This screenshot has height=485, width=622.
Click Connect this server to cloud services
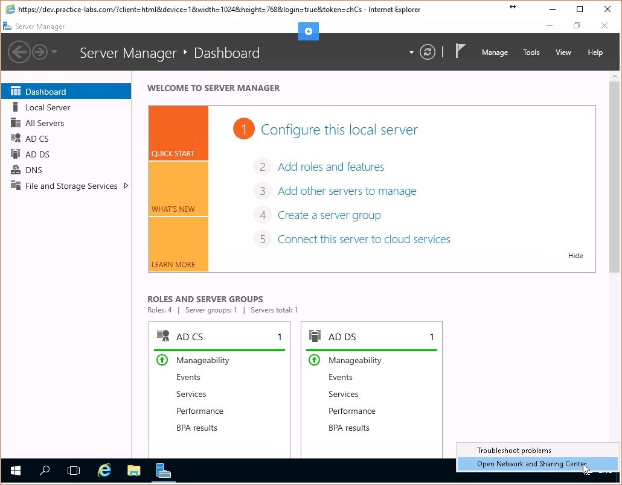tap(364, 239)
